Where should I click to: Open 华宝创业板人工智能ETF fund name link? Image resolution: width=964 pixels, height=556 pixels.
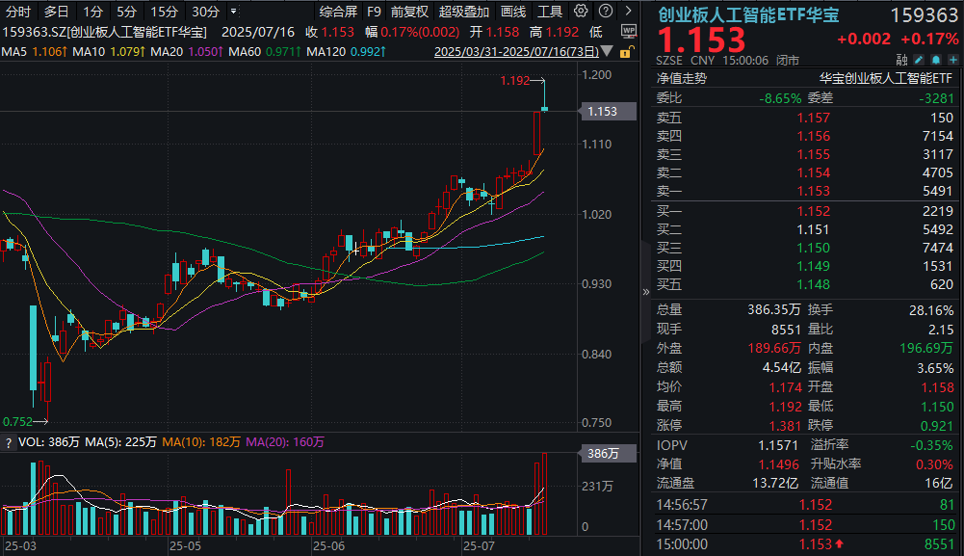click(885, 78)
